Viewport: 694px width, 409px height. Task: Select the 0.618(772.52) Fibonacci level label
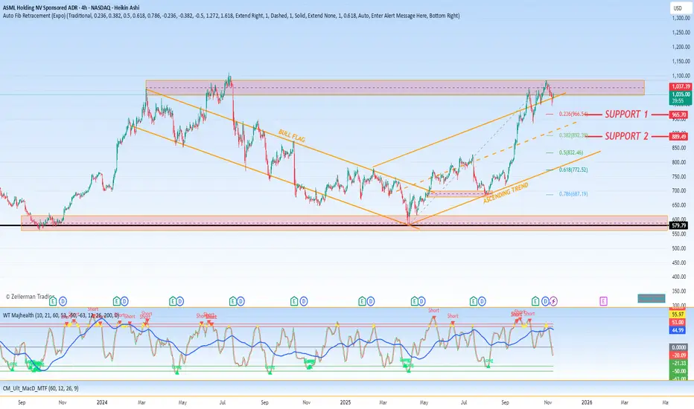pos(578,170)
